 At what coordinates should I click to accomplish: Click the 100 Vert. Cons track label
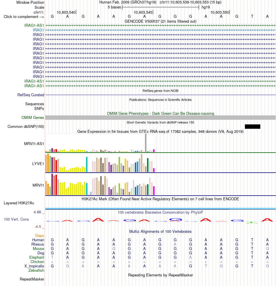(16, 219)
